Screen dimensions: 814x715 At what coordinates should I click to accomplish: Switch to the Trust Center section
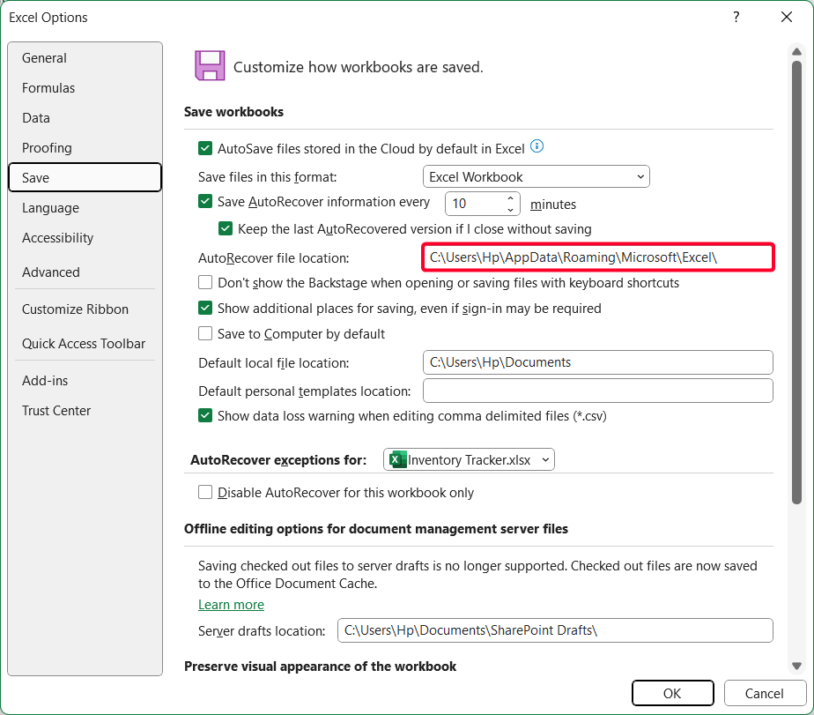(55, 410)
